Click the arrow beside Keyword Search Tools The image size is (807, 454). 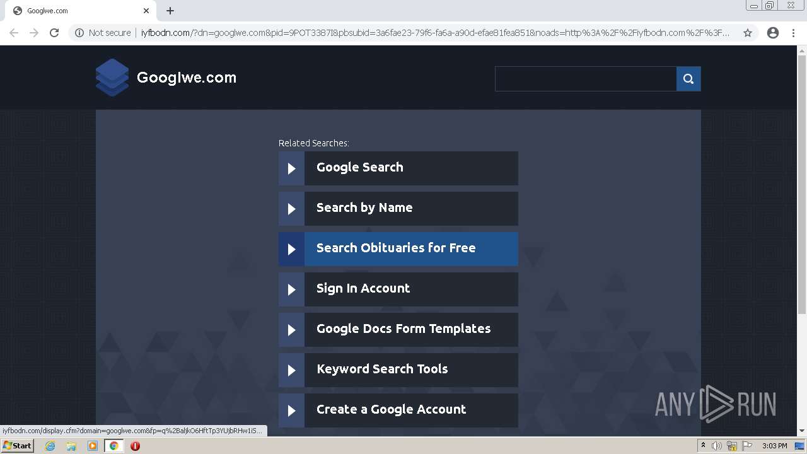(291, 370)
